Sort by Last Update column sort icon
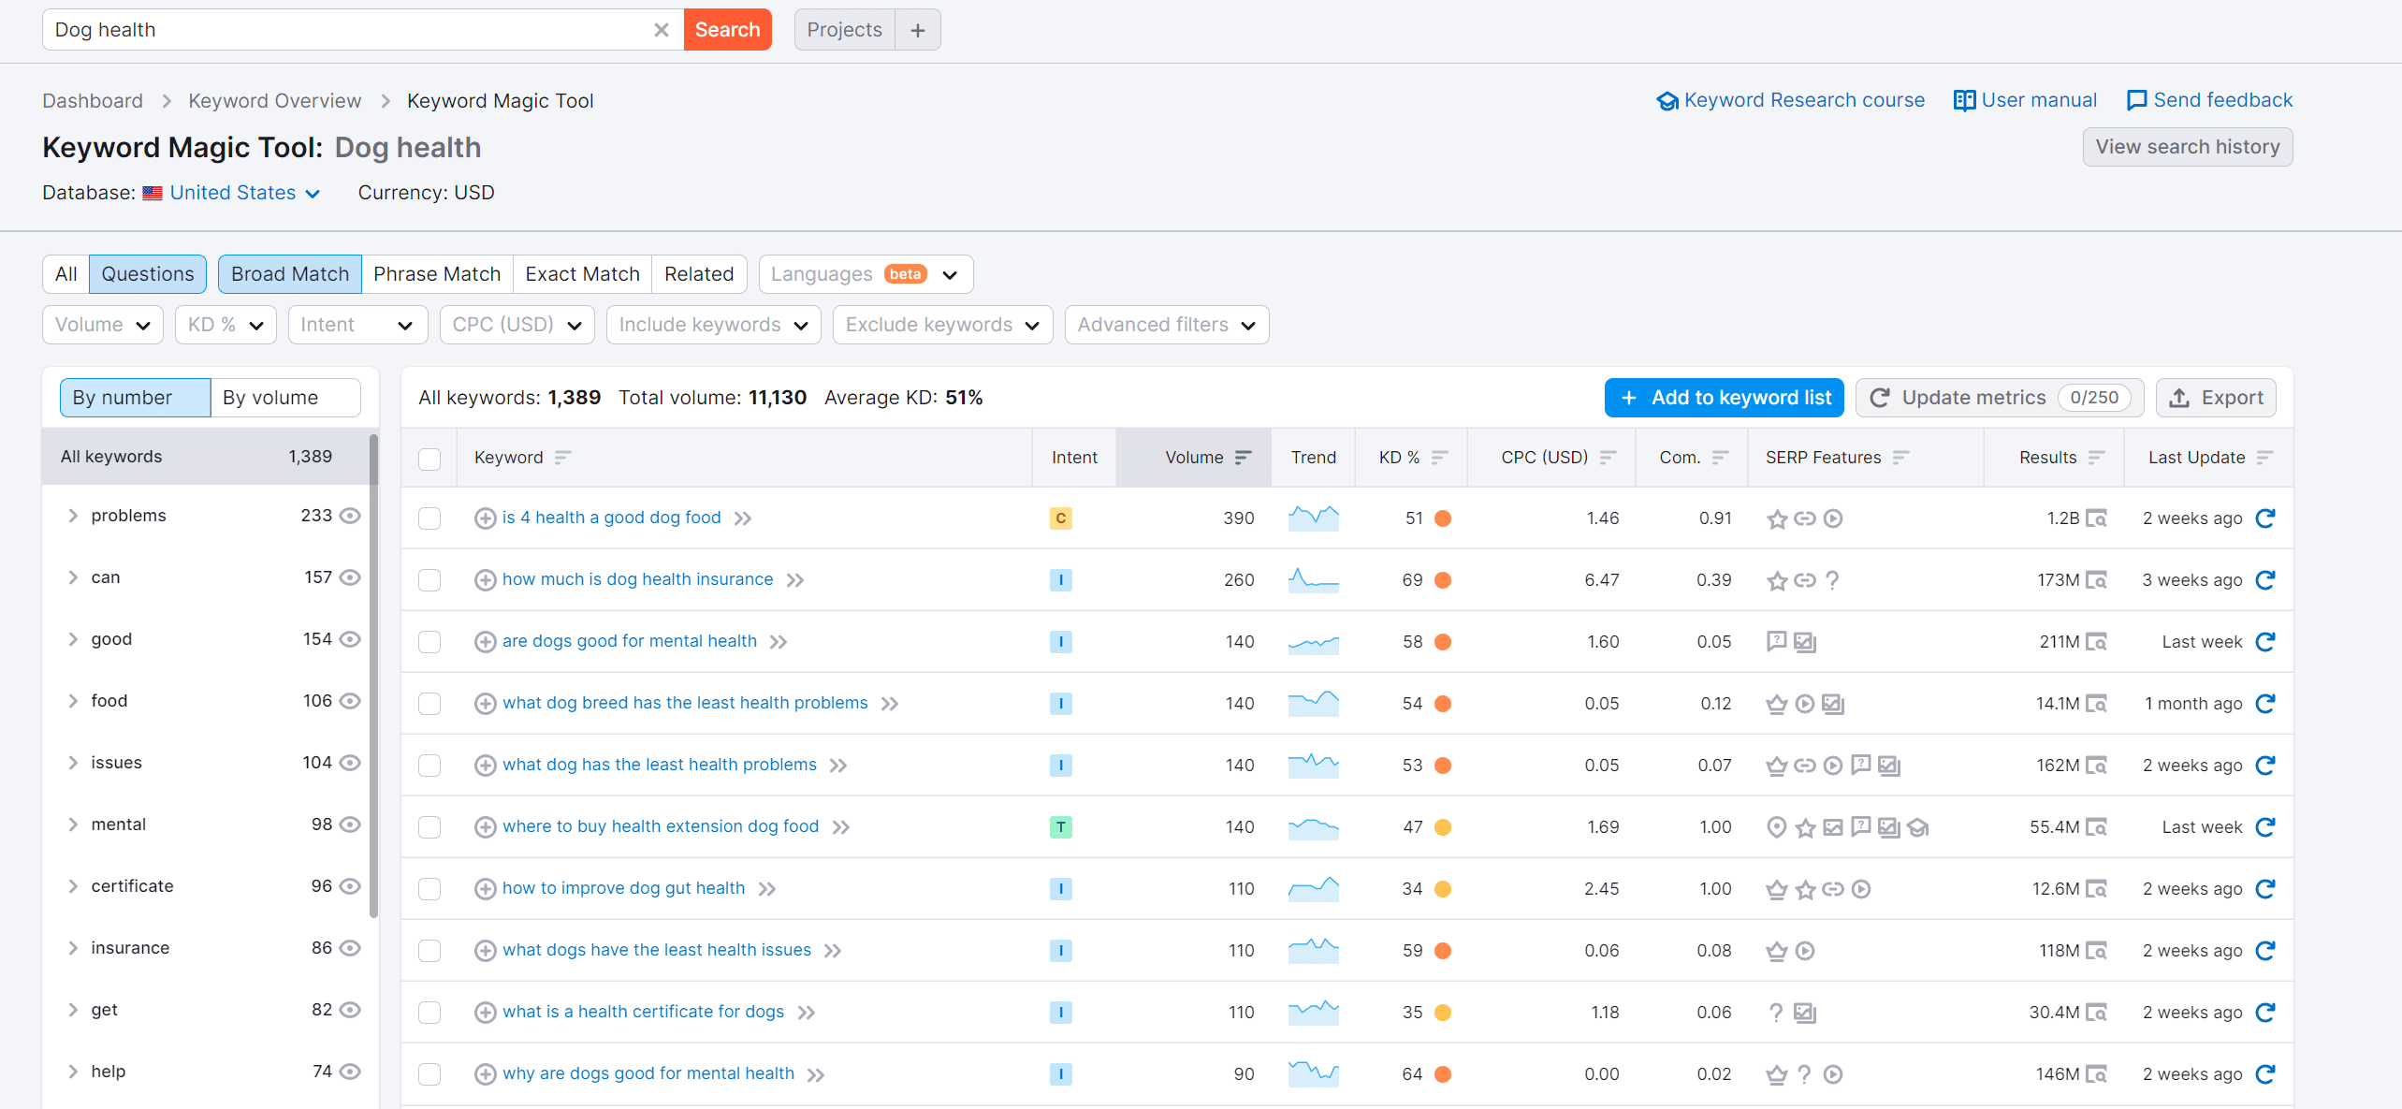The width and height of the screenshot is (2402, 1109). coord(2265,458)
